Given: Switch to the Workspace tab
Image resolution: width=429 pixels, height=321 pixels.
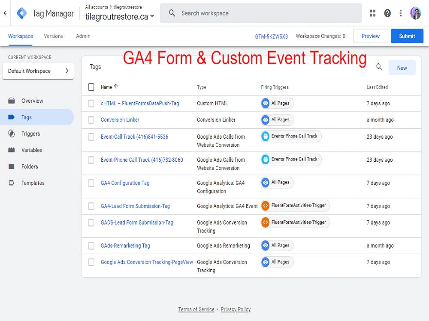Looking at the screenshot, I should click(x=21, y=36).
